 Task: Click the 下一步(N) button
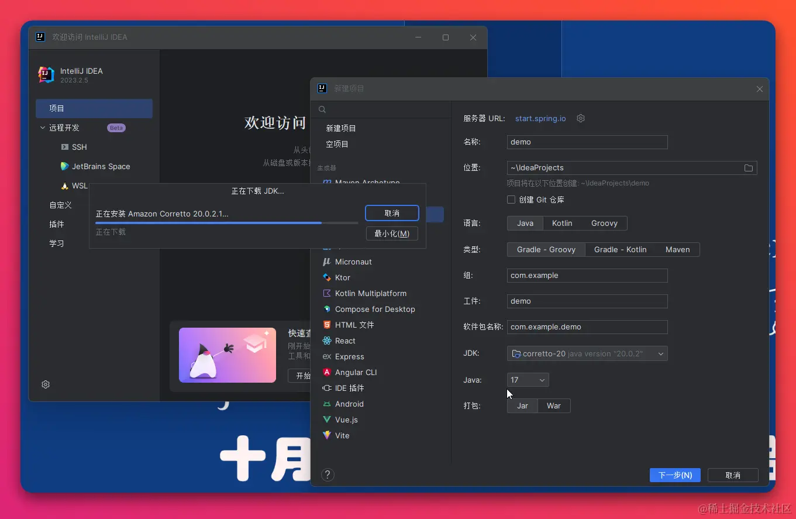click(x=675, y=475)
